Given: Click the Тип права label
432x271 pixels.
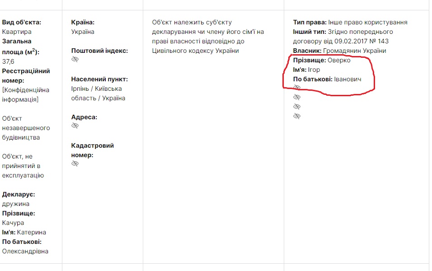Looking at the screenshot, I should tap(310, 22).
